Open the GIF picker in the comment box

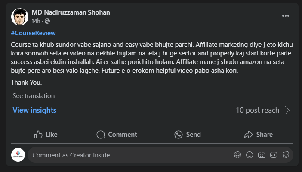point(273,155)
